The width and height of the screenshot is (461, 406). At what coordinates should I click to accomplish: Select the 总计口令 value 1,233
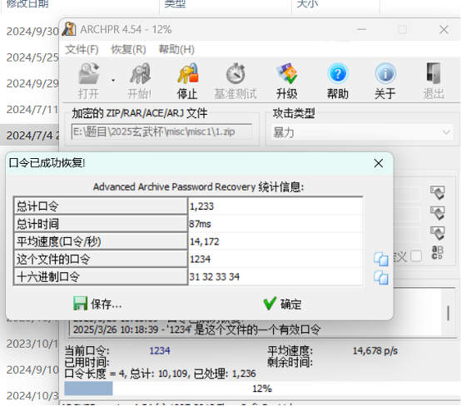201,206
